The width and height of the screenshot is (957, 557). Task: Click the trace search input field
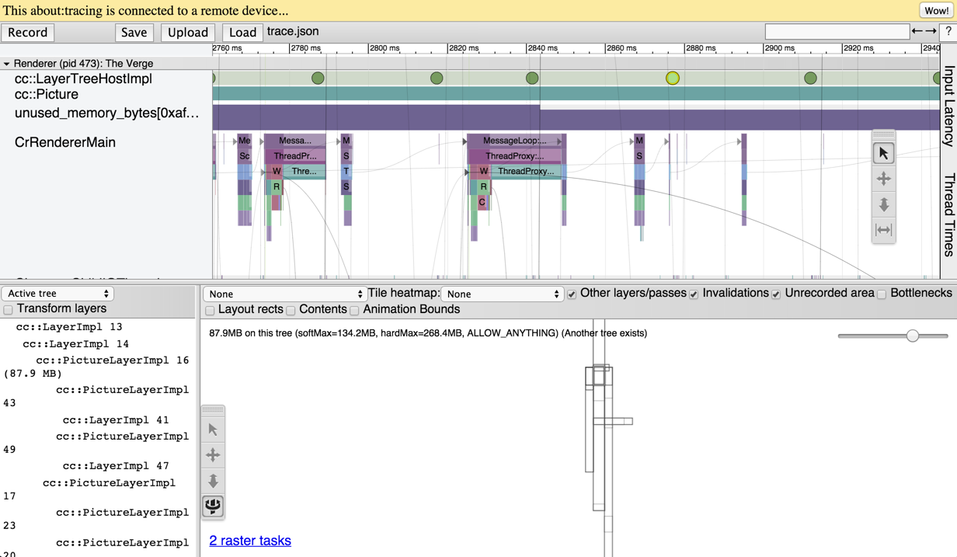[837, 32]
